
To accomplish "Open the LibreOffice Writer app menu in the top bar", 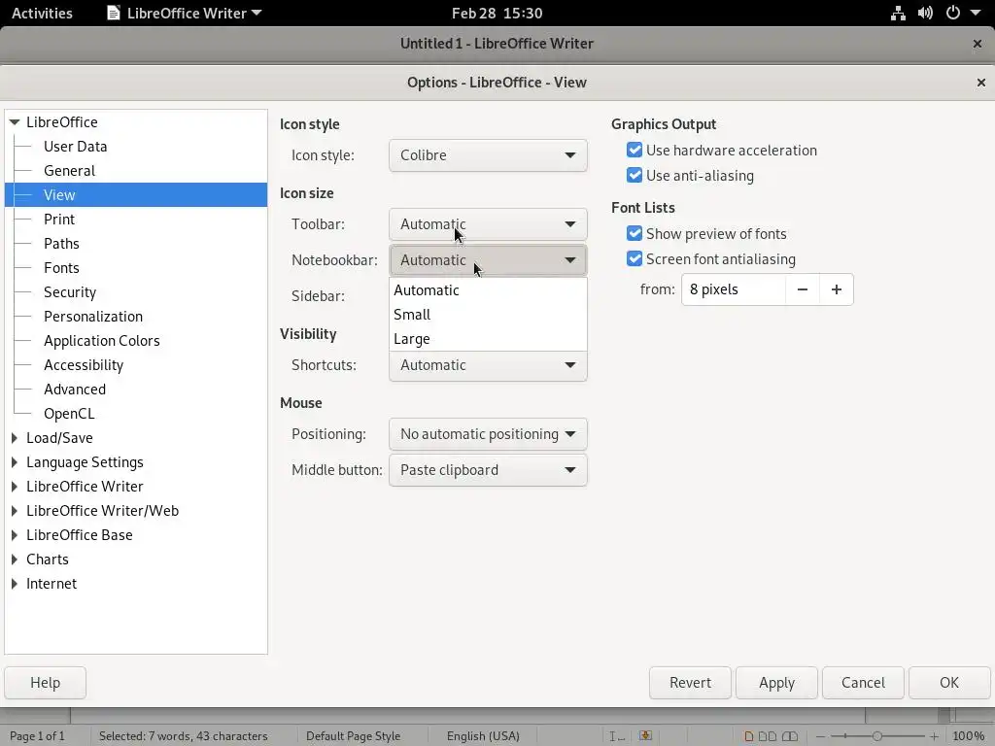I will pos(185,13).
